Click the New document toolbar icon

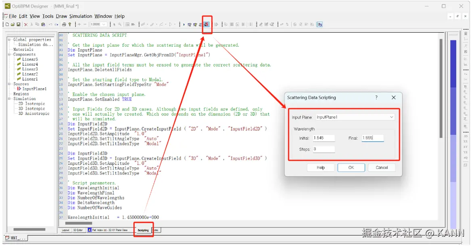tap(7, 24)
